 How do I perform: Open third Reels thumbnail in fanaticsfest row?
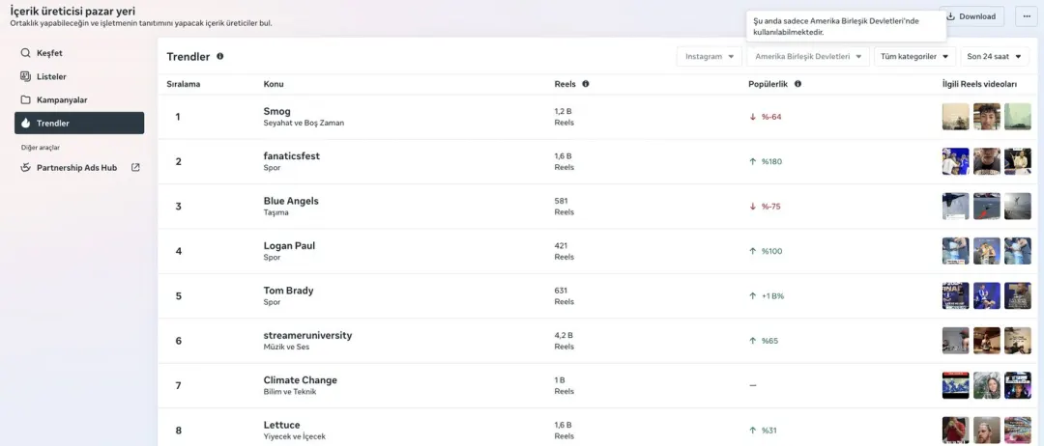[1017, 161]
